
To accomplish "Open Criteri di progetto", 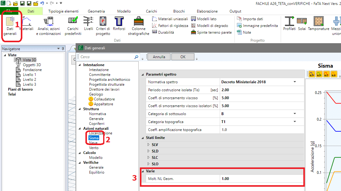I will point(103,26).
